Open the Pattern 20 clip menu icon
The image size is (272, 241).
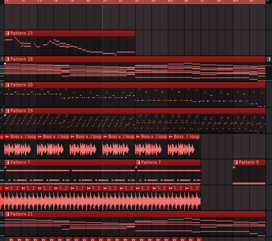tap(7, 85)
